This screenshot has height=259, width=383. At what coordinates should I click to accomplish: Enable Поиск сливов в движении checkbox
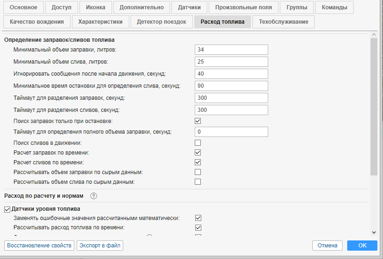(198, 143)
